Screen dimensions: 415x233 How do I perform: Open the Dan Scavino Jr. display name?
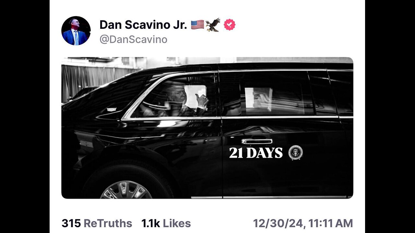click(143, 25)
